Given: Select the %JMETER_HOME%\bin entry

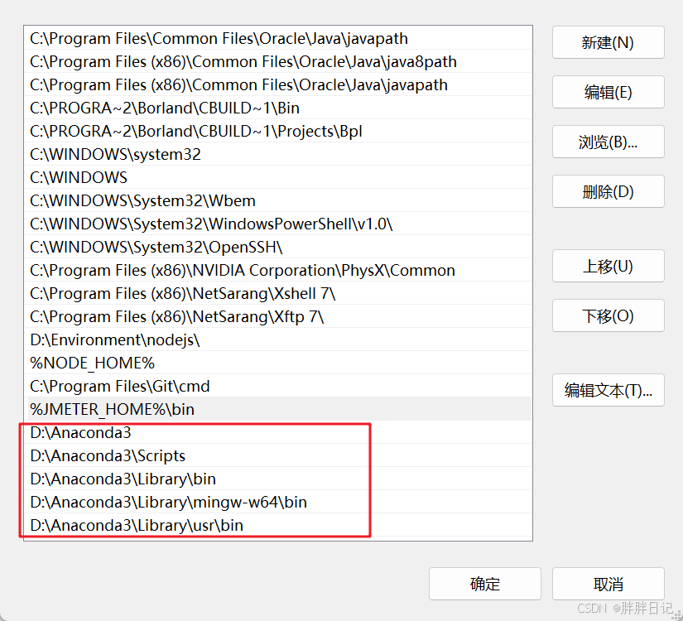Looking at the screenshot, I should point(278,409).
